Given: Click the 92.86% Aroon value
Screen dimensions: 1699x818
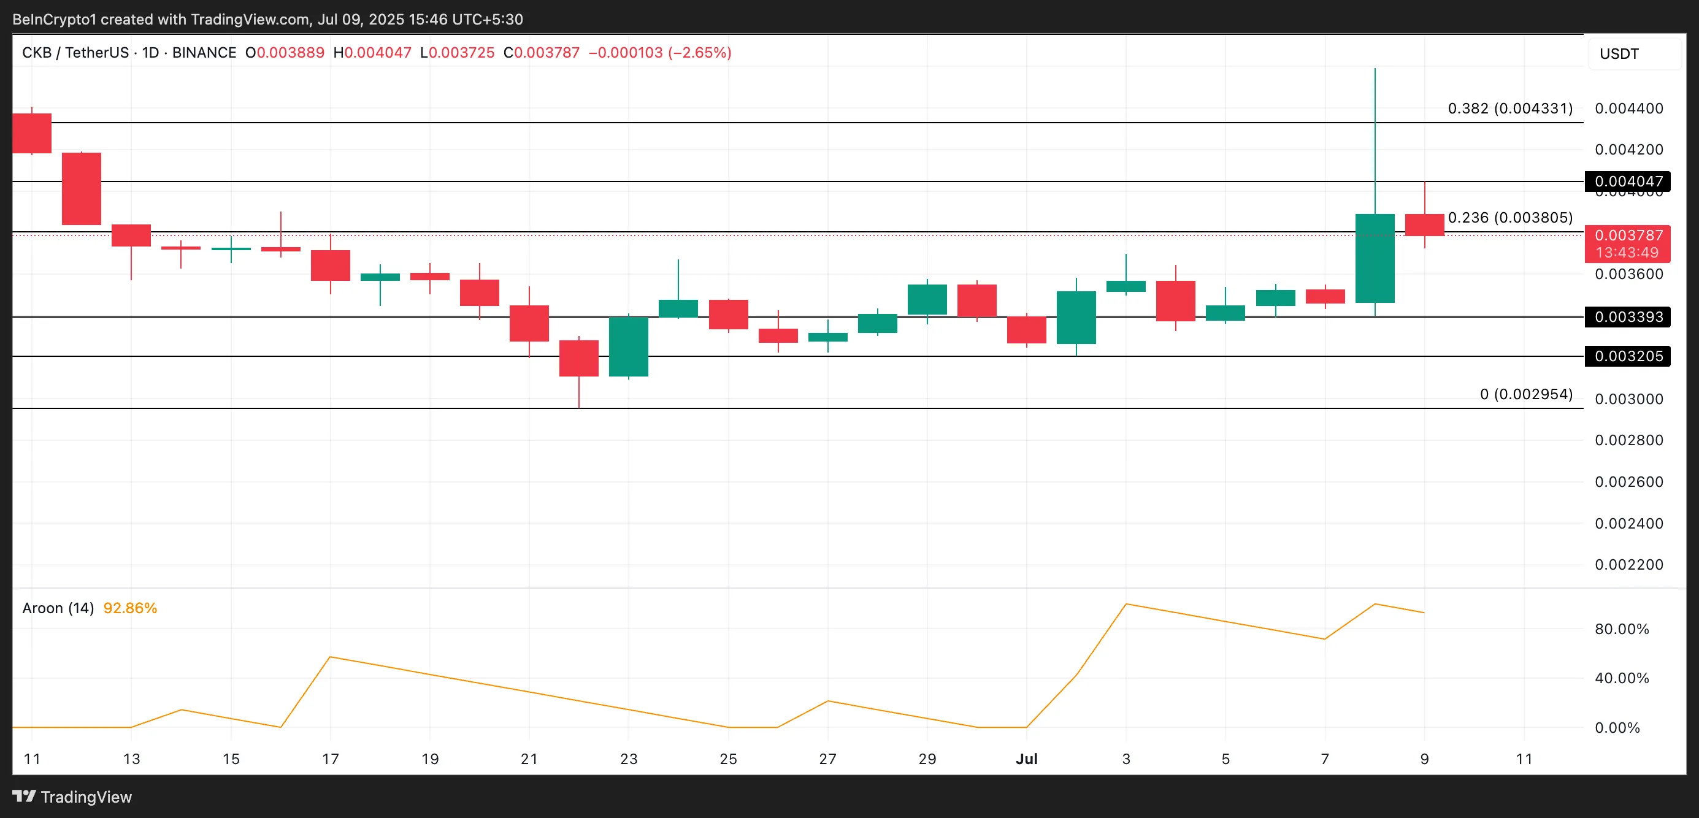Looking at the screenshot, I should pos(130,608).
